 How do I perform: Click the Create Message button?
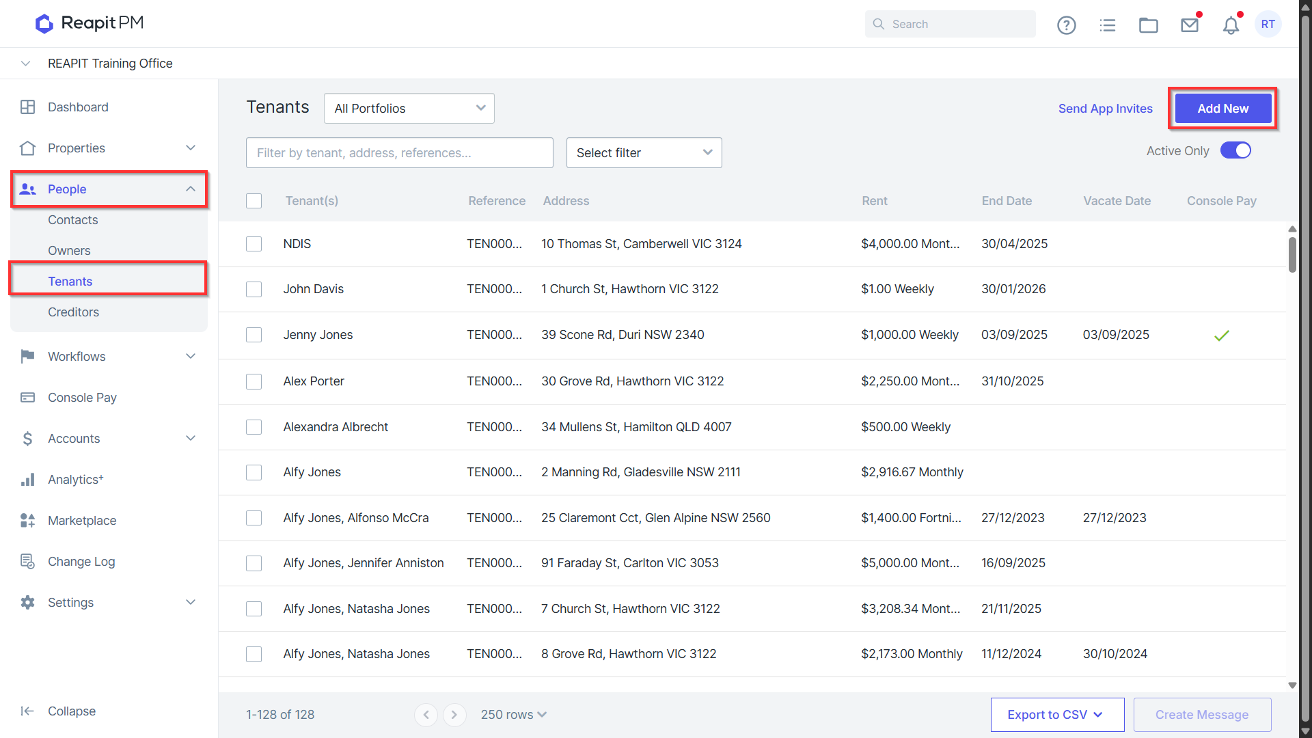(x=1202, y=714)
